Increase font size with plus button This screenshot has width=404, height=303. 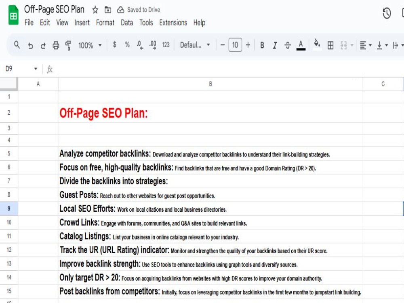[x=248, y=45]
